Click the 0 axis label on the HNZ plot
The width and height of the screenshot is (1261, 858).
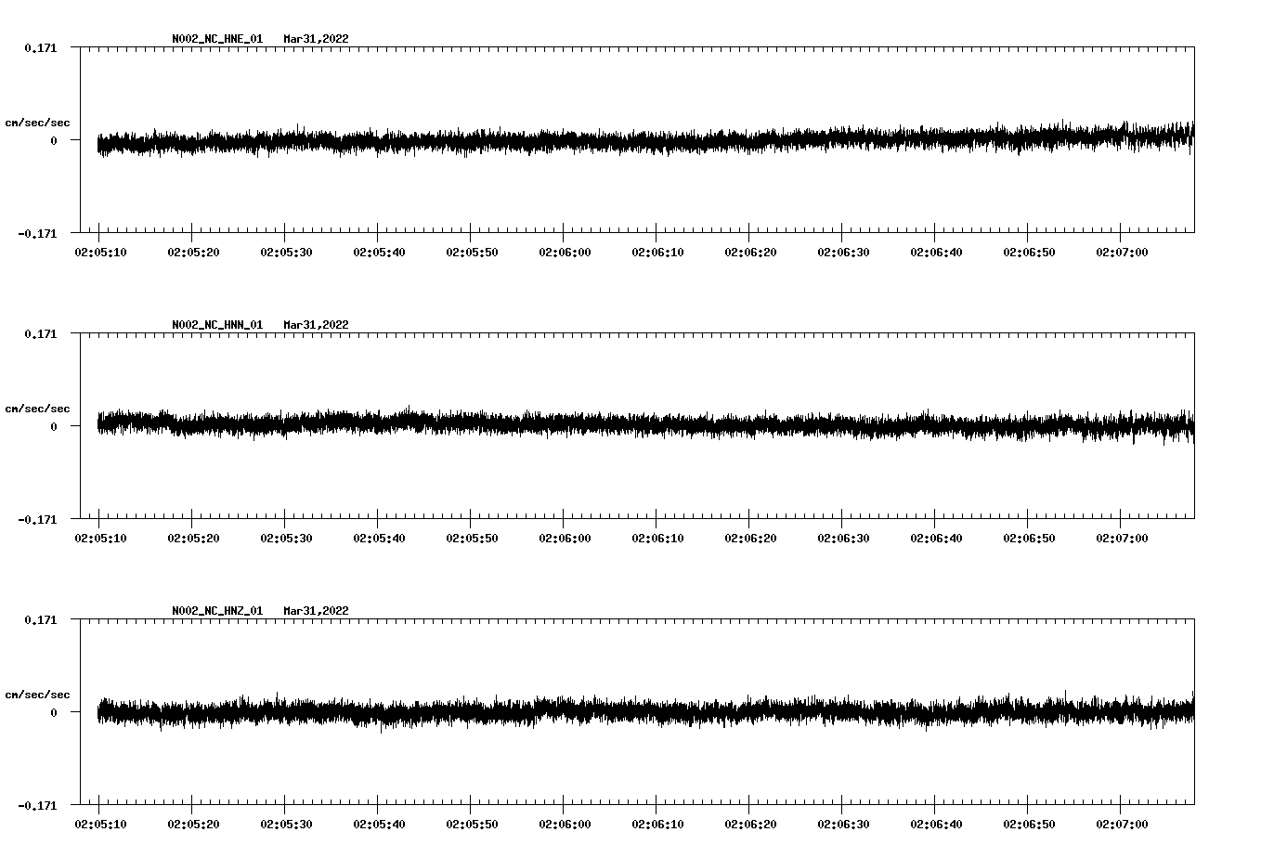coord(54,712)
